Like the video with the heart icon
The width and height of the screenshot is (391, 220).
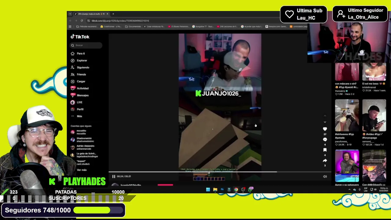point(325,129)
